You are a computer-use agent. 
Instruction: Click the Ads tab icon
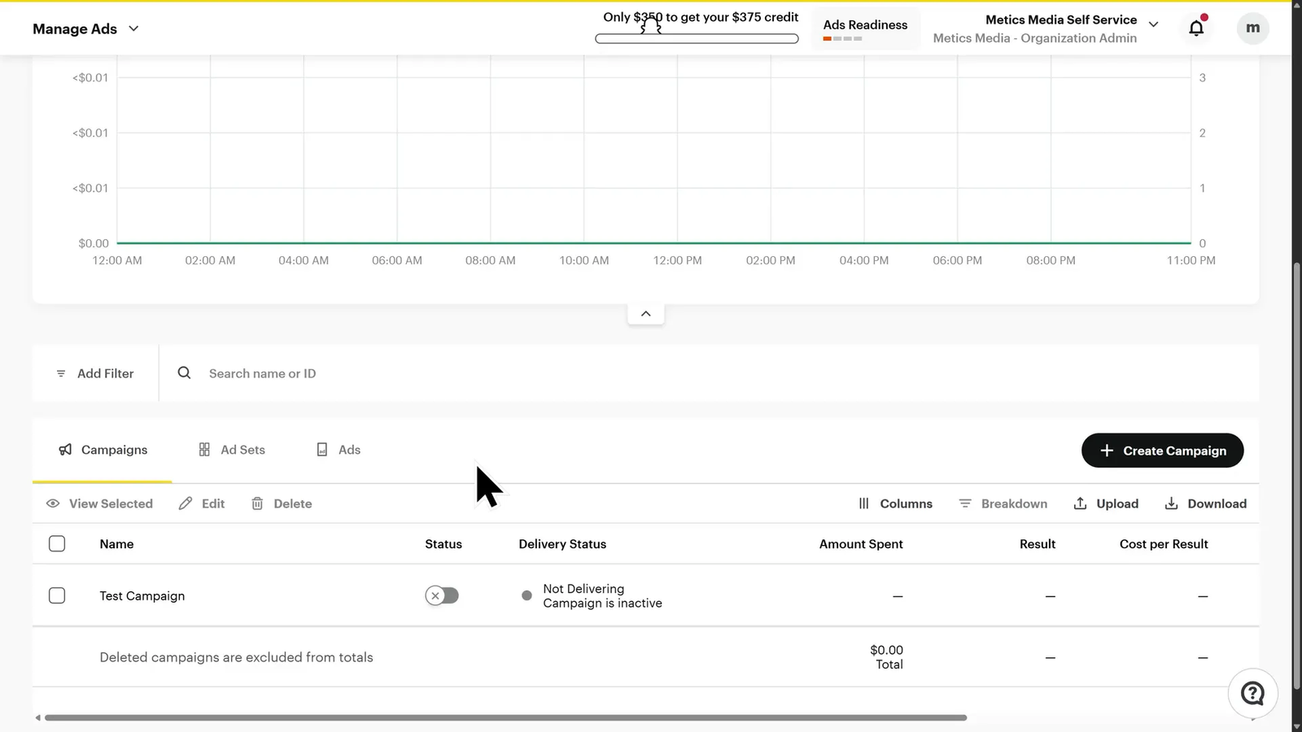(x=322, y=450)
